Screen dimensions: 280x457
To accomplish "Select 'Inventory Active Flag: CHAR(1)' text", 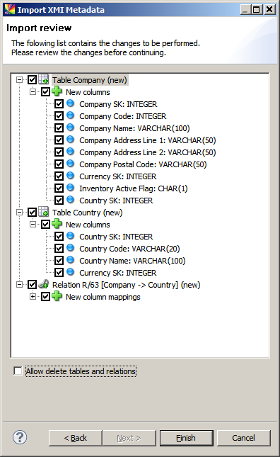I will pos(134,188).
